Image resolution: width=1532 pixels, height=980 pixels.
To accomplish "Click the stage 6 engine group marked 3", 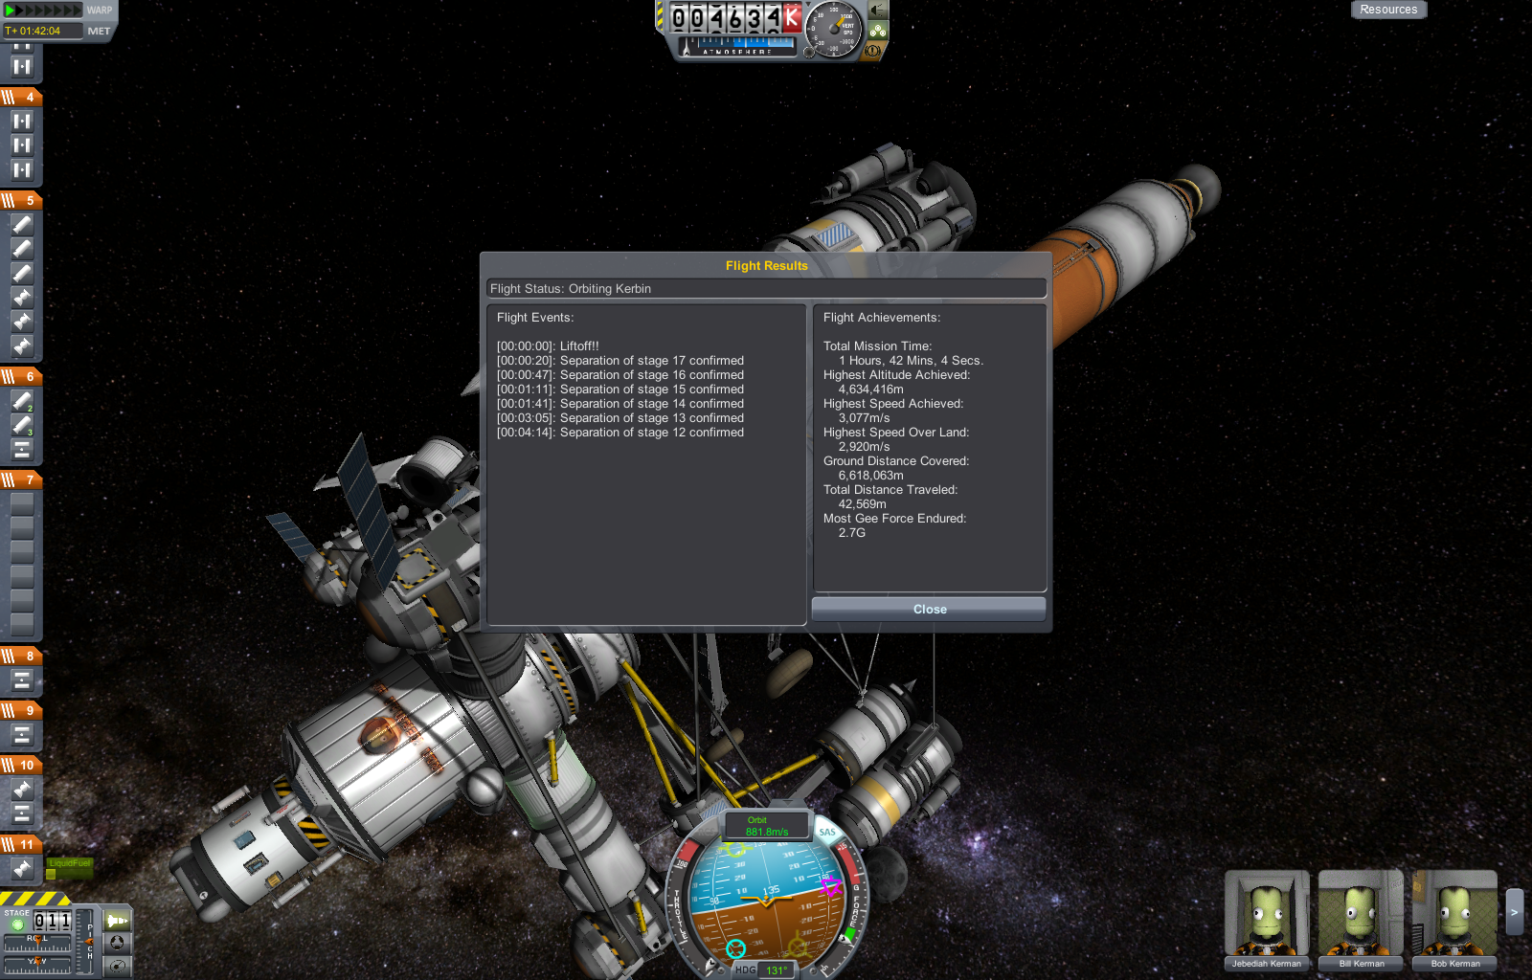I will (x=22, y=425).
